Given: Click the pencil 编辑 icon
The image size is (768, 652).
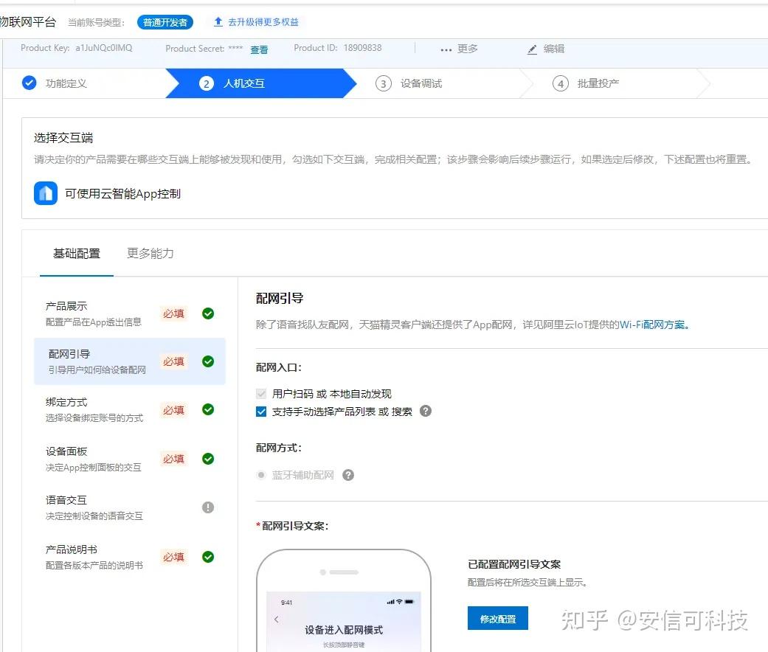Looking at the screenshot, I should point(533,49).
